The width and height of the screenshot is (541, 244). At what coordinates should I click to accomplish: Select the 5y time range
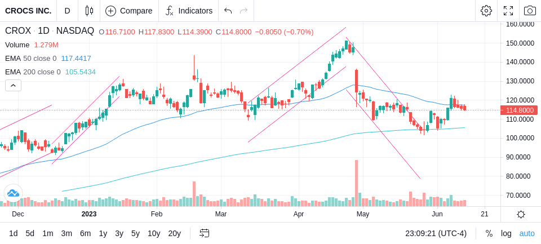[x=135, y=233]
